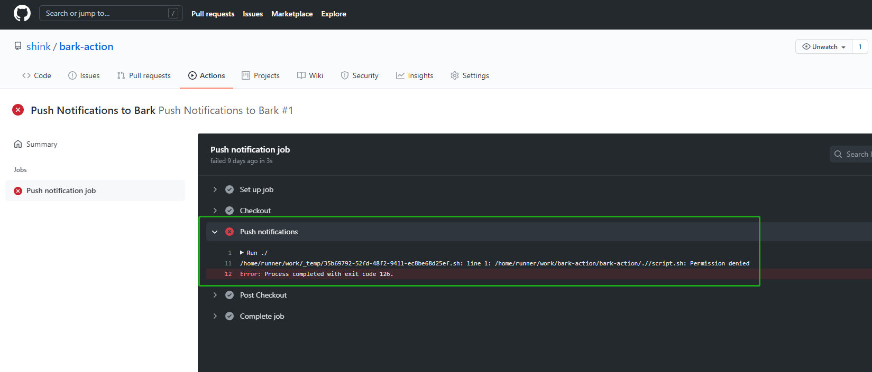
Task: Select Push notification job in sidebar
Action: click(x=95, y=190)
